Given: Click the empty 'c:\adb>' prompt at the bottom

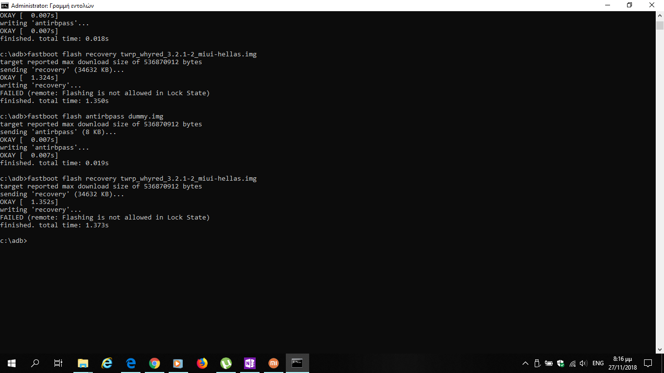Looking at the screenshot, I should pyautogui.click(x=14, y=241).
